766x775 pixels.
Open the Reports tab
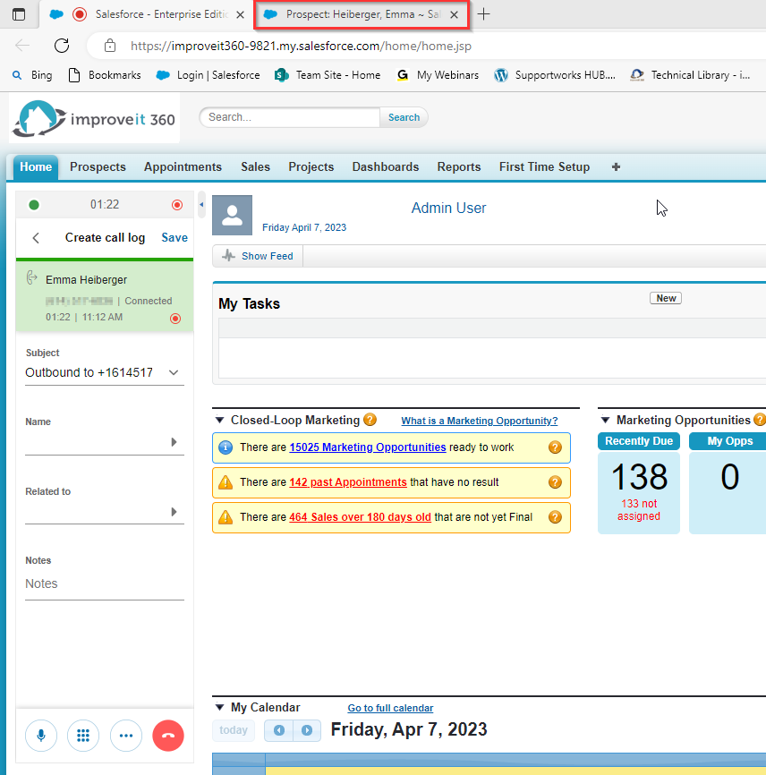[459, 167]
